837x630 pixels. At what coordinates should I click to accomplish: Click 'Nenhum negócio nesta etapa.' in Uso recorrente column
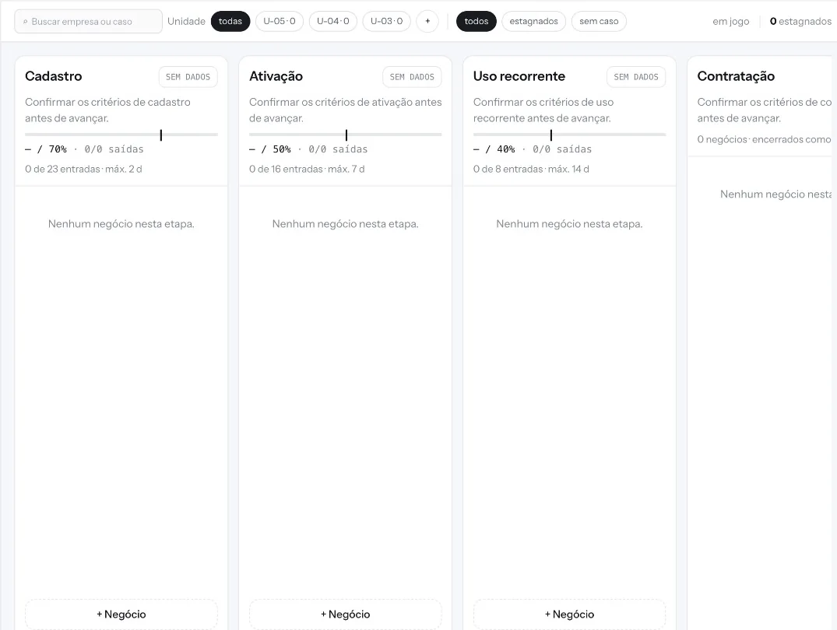point(570,224)
